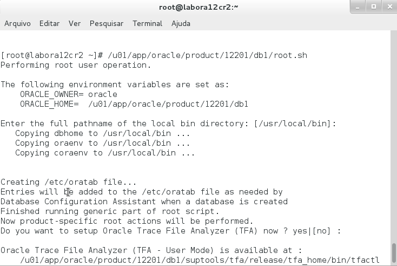Open the Ver menu
The width and height of the screenshot is (397, 266).
[x=75, y=23]
